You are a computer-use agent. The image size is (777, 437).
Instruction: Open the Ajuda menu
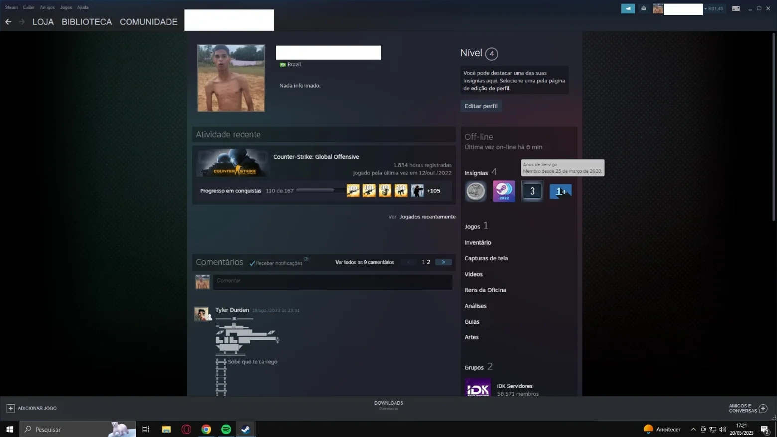(83, 7)
